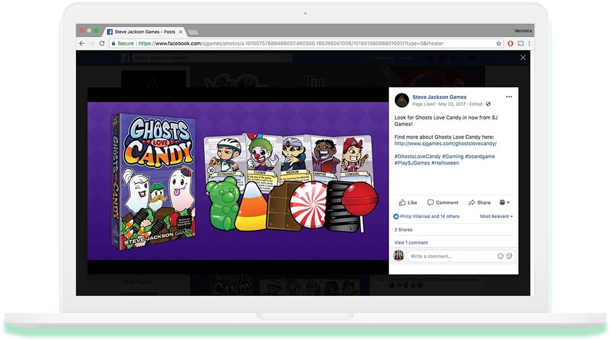Viewport: 610px width, 340px height.
Task: Click the Facebook logo in the navbar
Action: click(x=126, y=57)
